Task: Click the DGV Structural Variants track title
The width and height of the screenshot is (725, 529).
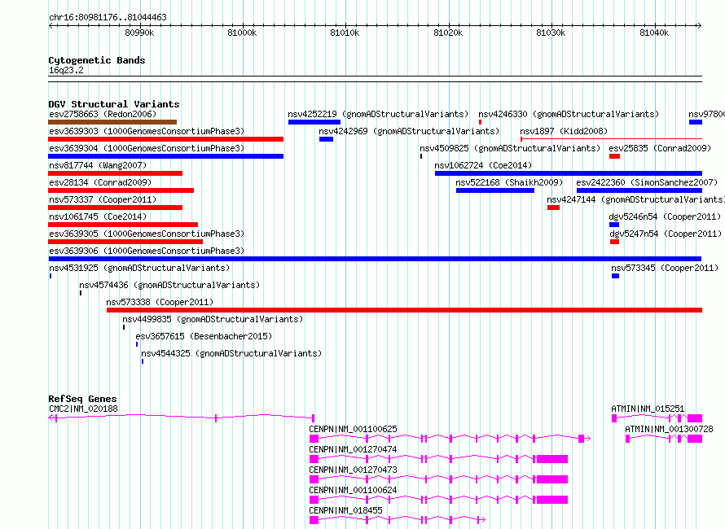Action: pyautogui.click(x=114, y=104)
